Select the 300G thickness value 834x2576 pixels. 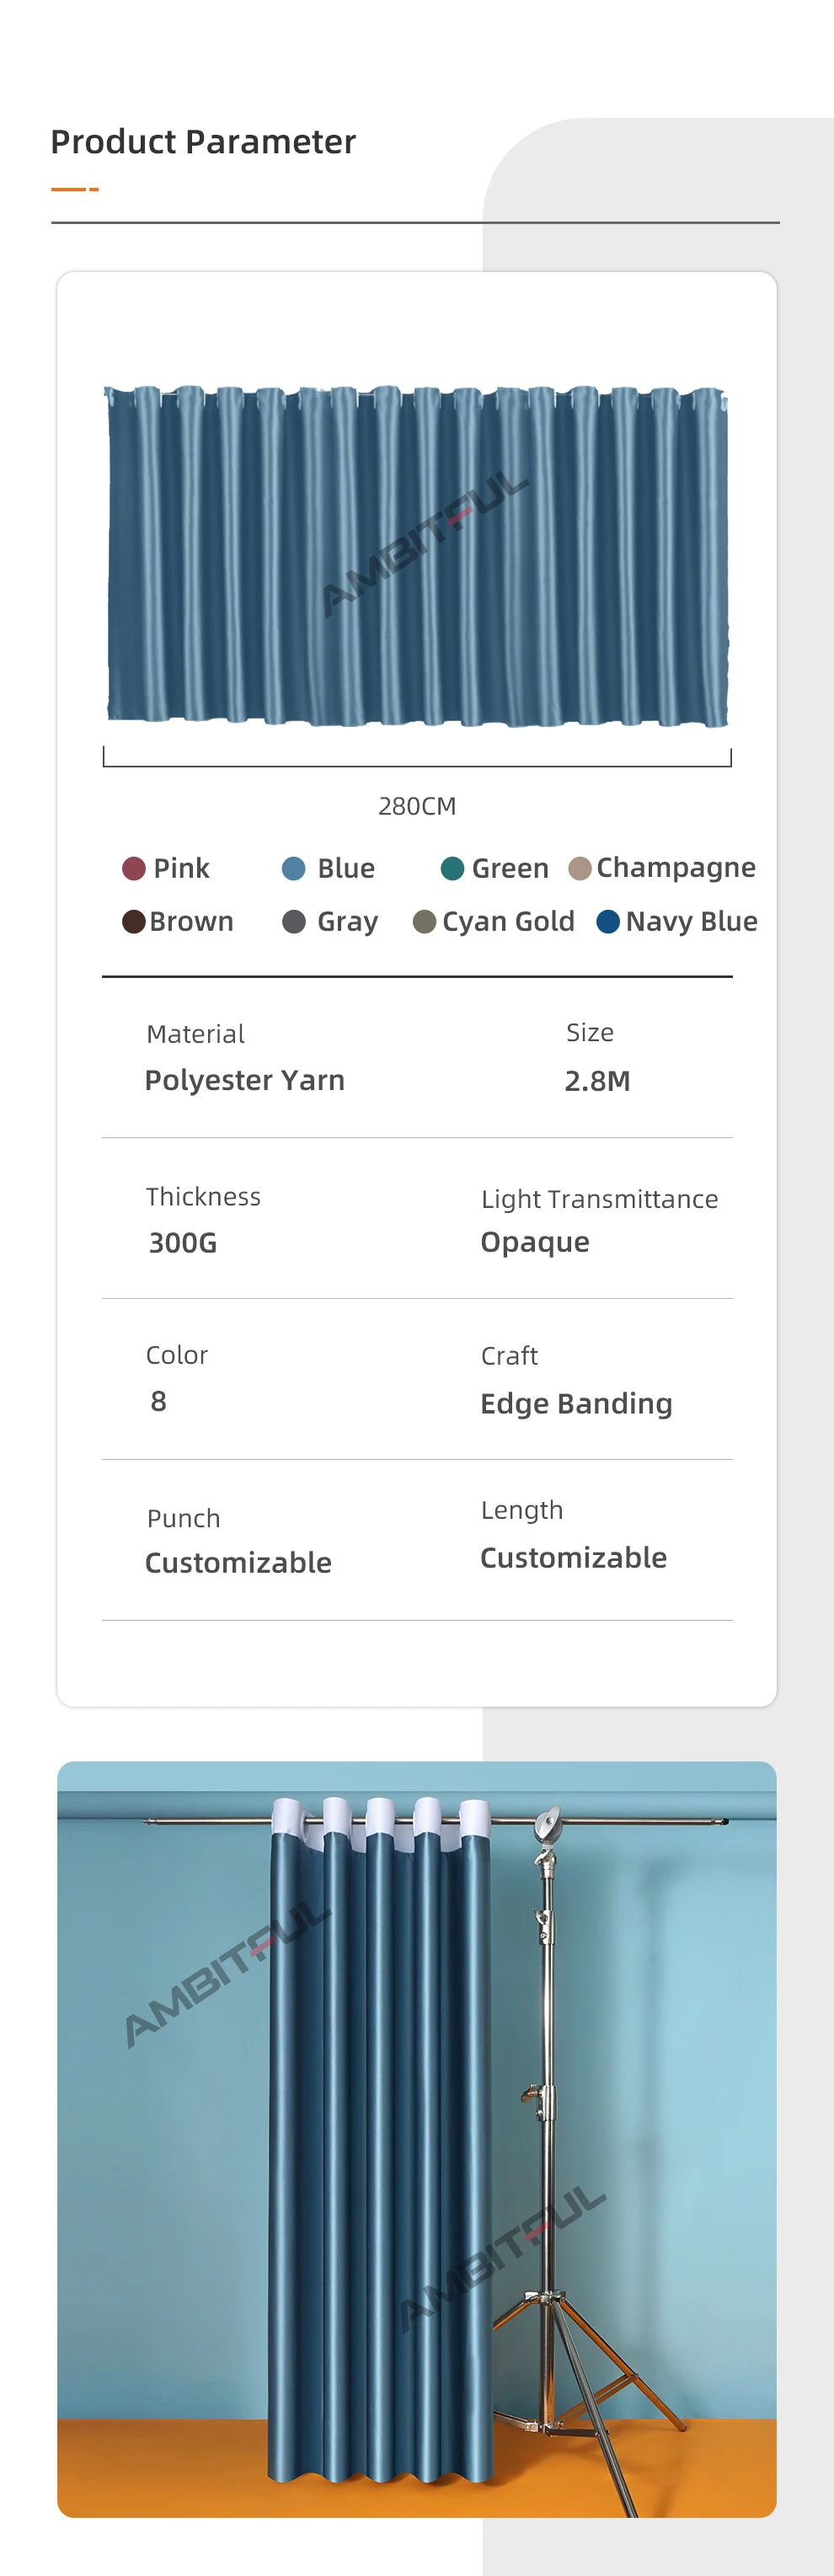[183, 1243]
